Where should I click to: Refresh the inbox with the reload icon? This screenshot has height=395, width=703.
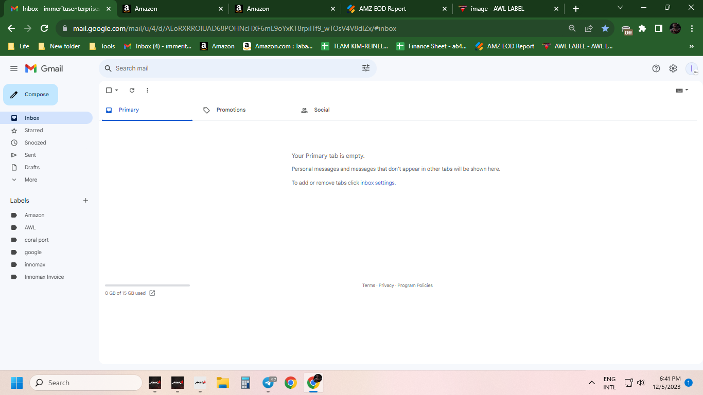click(x=132, y=90)
